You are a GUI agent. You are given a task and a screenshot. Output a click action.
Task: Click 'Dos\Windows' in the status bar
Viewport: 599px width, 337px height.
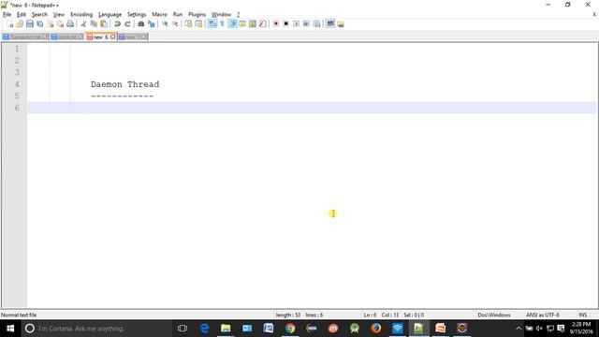(x=494, y=315)
